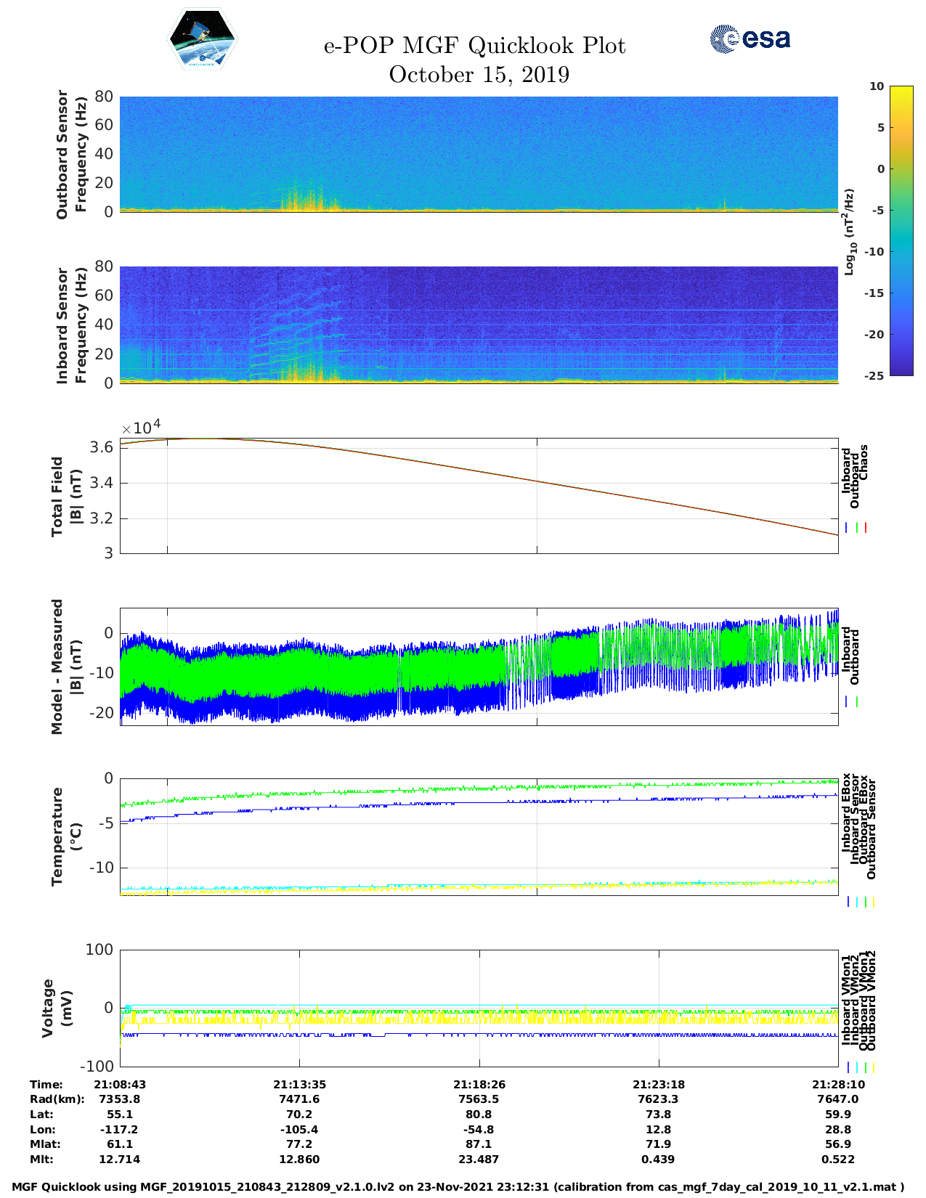Click the green Outboard marker in Model-Measured legend
Image resolution: width=926 pixels, height=1198 pixels.
pos(857,702)
